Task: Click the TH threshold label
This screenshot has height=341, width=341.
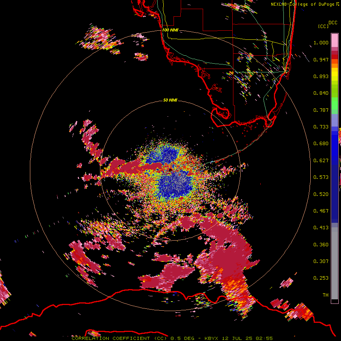Action: tap(325, 295)
